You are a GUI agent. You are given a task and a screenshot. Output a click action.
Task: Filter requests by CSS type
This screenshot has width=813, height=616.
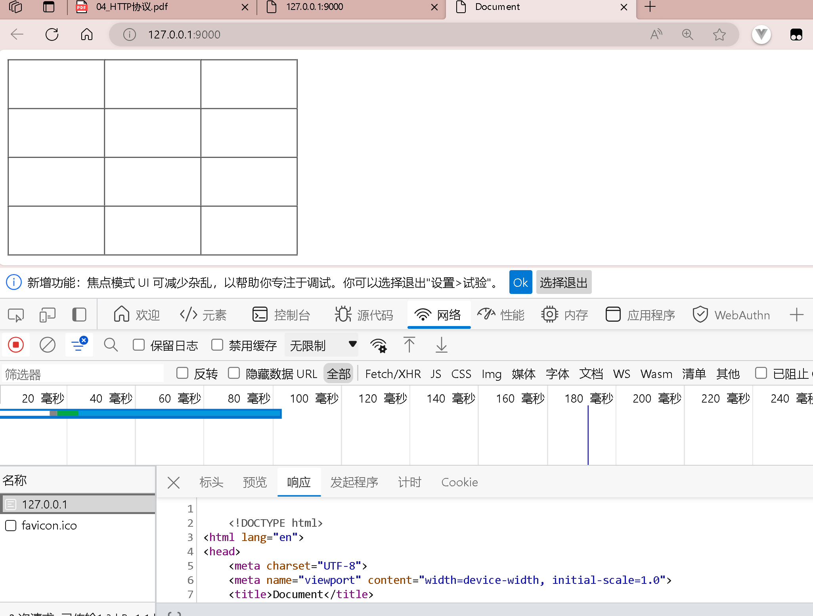pyautogui.click(x=461, y=374)
